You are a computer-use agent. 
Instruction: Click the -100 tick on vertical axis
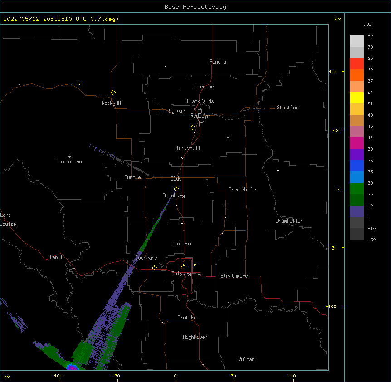(332, 306)
